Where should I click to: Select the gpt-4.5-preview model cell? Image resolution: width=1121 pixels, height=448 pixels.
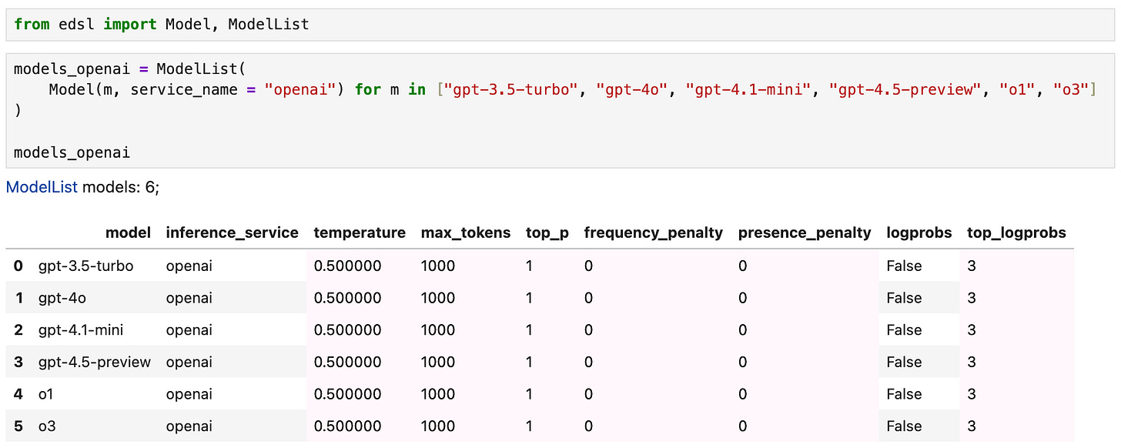tap(95, 362)
